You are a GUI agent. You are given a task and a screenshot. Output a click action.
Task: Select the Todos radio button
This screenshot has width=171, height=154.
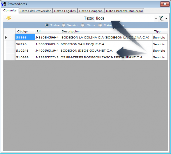coord(47,25)
